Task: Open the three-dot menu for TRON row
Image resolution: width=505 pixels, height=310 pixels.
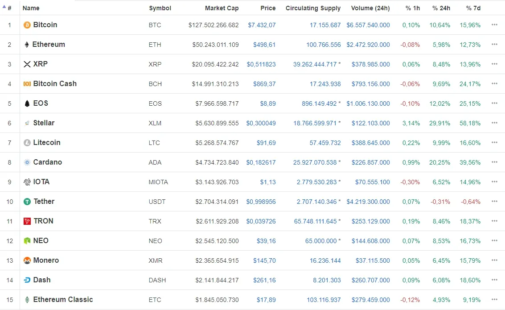Action: [494, 221]
